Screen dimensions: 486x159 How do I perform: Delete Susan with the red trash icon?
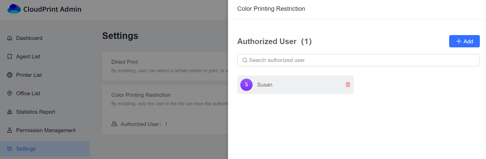(x=348, y=85)
